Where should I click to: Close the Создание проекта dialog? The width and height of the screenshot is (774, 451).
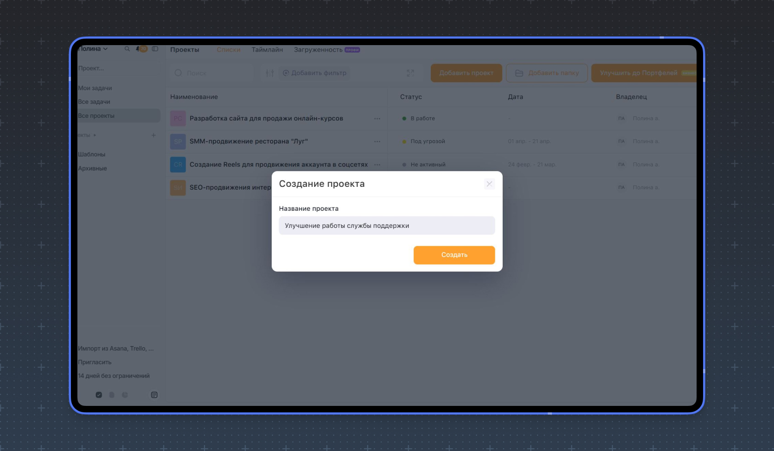click(x=489, y=184)
